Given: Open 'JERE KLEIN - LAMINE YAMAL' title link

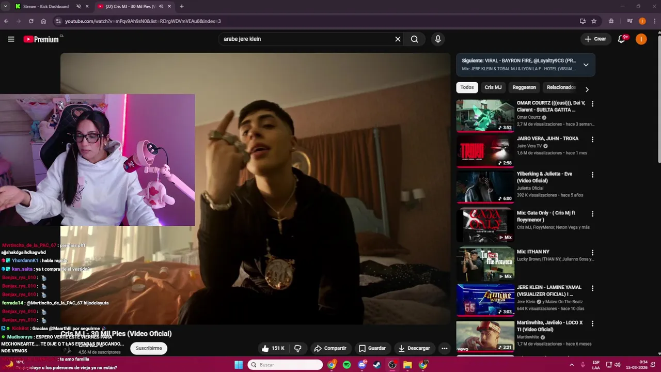Looking at the screenshot, I should point(549,290).
